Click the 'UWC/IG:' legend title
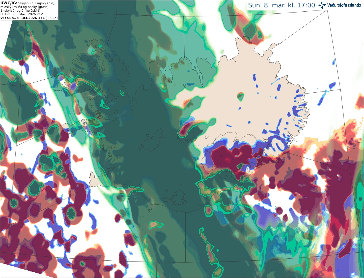 point(9,3)
